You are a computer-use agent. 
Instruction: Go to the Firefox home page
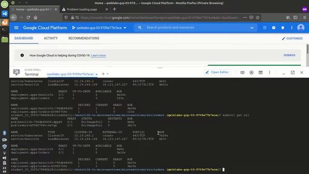coord(35,17)
